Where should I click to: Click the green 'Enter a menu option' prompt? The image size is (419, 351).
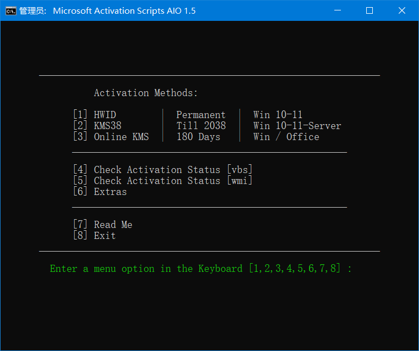(x=201, y=269)
